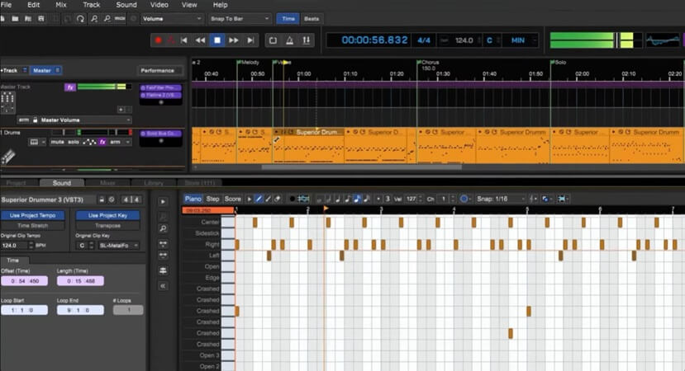Click the Drums track instrument keyboard icon
Viewport: 685px width, 371px height.
(34, 142)
